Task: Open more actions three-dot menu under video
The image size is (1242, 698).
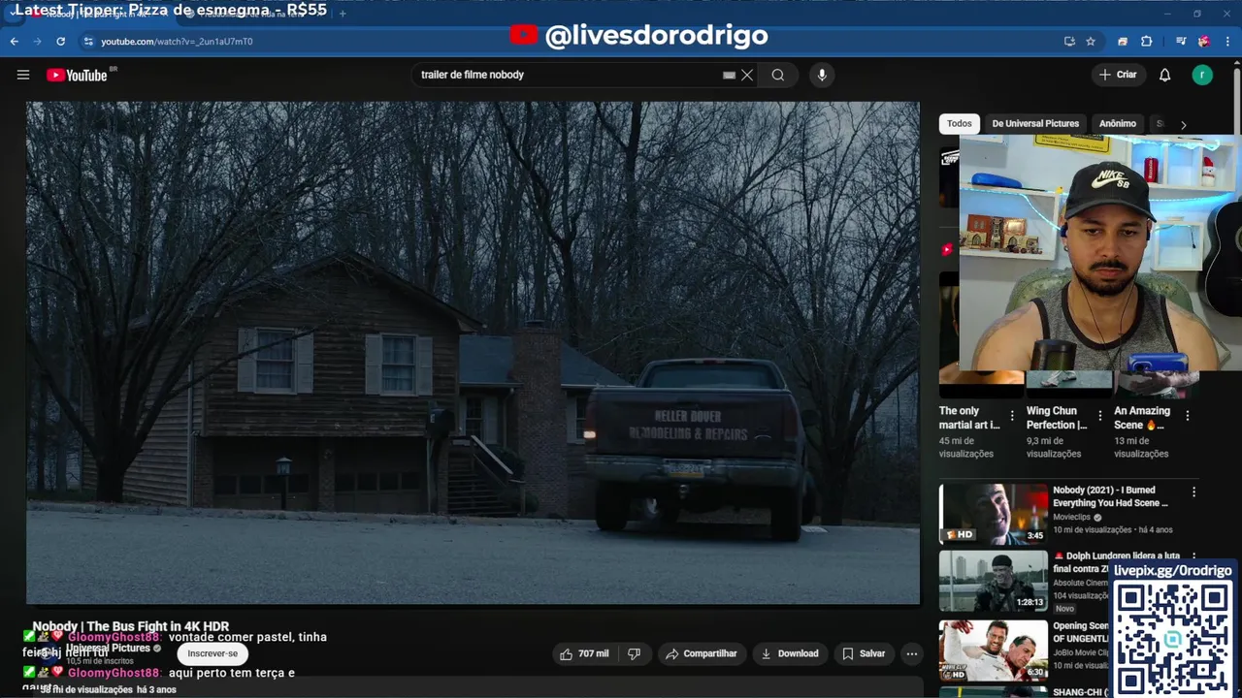Action: click(912, 653)
